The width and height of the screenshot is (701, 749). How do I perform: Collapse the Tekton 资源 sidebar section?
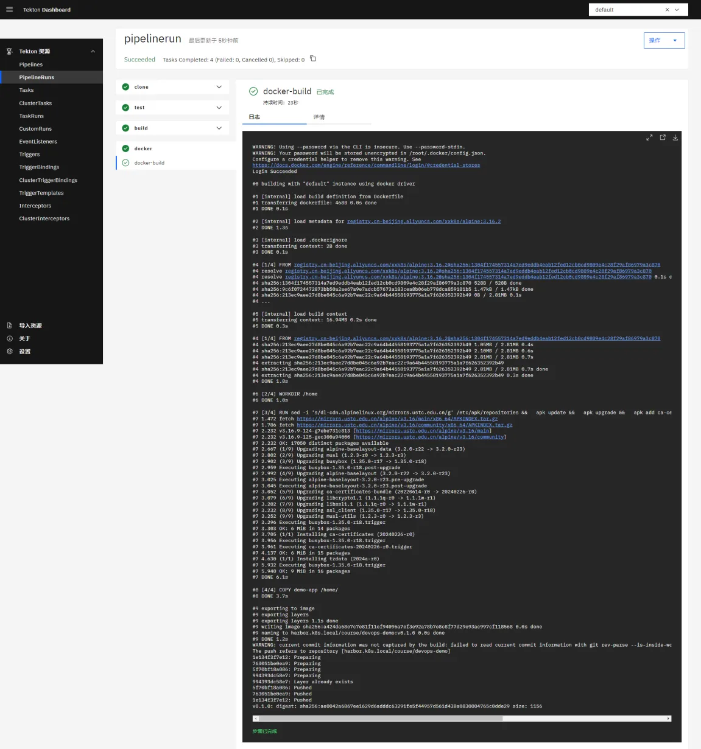tap(93, 52)
